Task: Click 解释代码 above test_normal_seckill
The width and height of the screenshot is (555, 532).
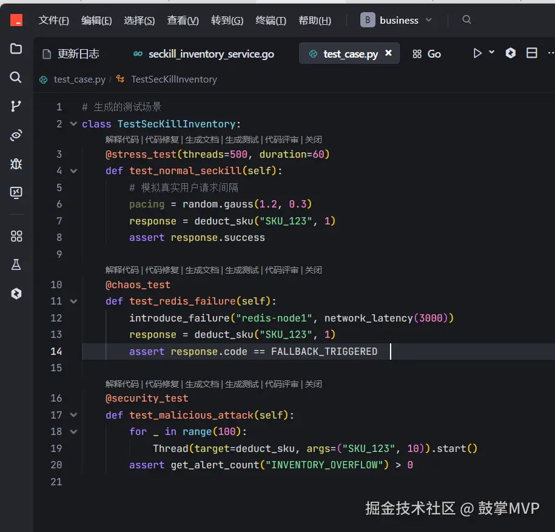Action: coord(122,140)
